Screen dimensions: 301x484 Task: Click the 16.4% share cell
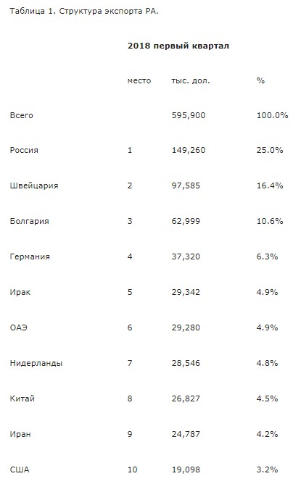[270, 185]
